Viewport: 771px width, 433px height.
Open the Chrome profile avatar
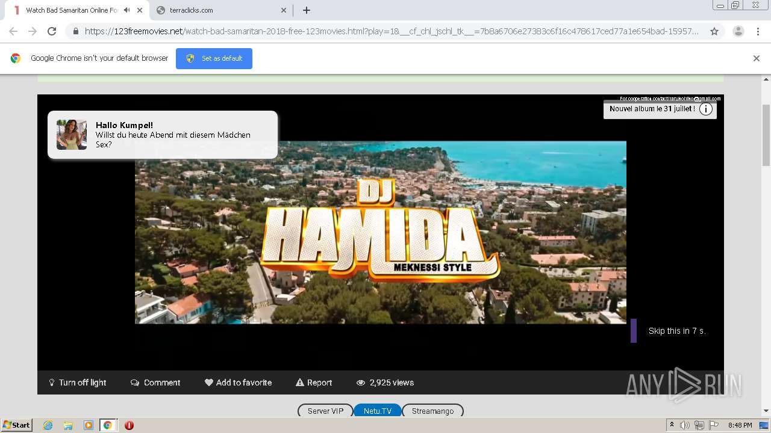pyautogui.click(x=738, y=31)
